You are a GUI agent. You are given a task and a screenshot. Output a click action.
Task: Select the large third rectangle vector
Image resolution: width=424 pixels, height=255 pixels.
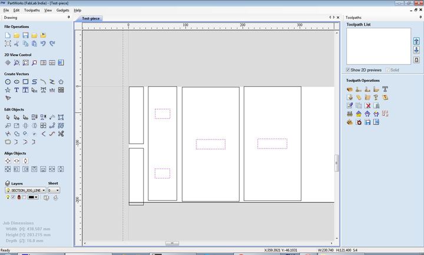pos(211,144)
